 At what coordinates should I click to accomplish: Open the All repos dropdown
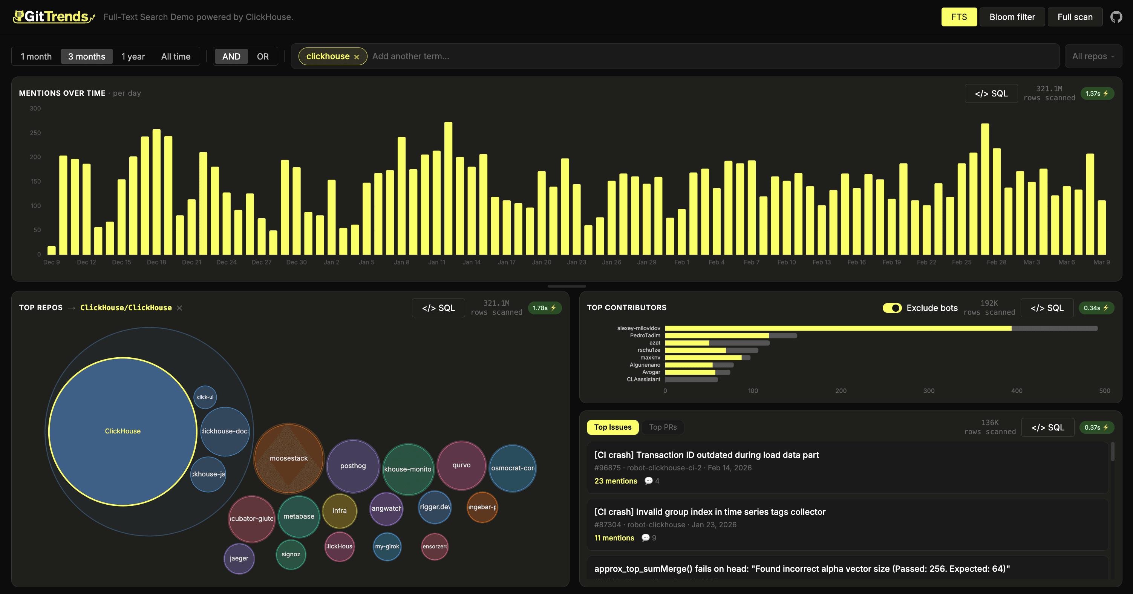(x=1093, y=56)
